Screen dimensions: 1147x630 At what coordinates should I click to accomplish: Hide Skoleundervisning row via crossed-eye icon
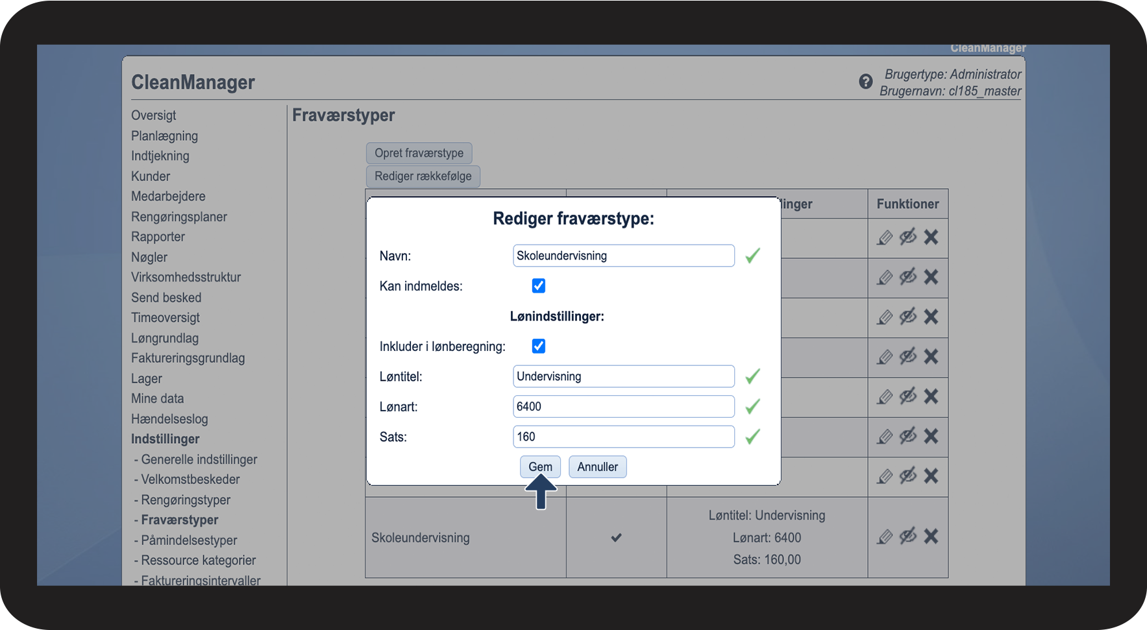click(908, 536)
